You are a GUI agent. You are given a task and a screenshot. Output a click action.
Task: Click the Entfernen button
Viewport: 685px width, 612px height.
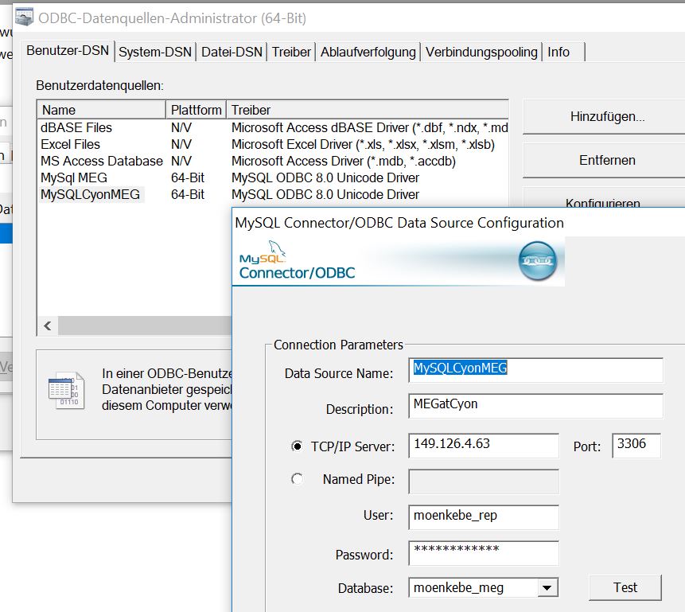click(x=606, y=160)
